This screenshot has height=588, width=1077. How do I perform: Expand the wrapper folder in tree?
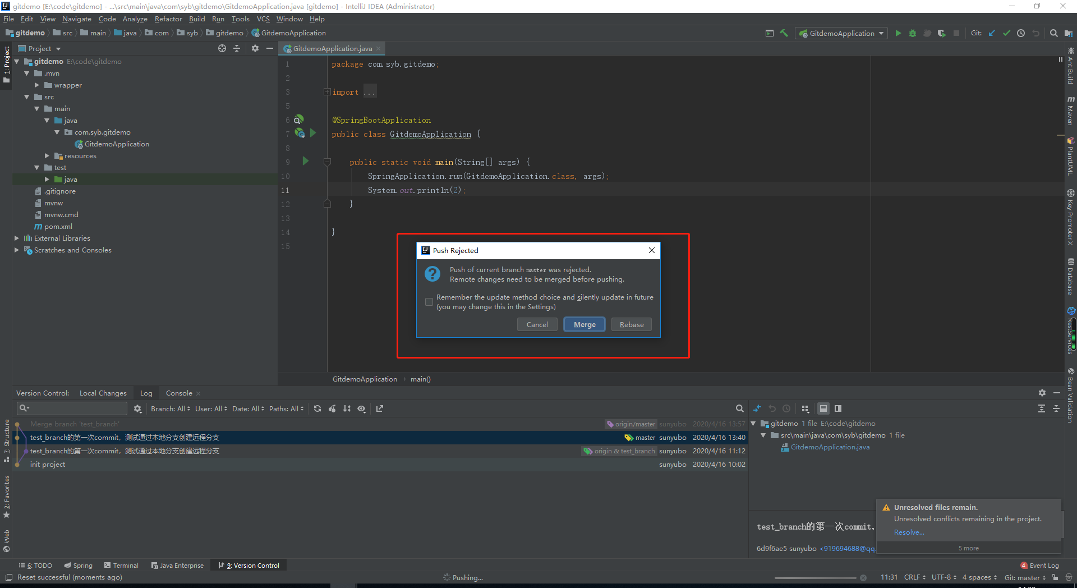(x=37, y=85)
